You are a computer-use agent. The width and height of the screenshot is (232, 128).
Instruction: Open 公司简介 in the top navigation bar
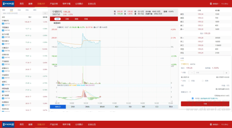[x=79, y=4]
